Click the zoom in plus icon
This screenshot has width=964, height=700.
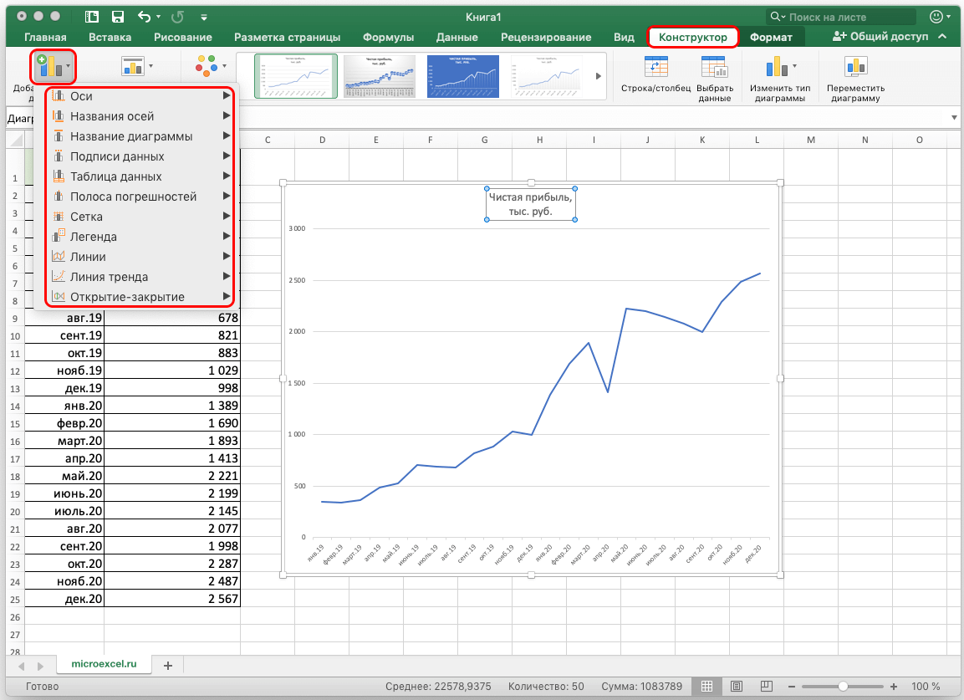click(893, 687)
